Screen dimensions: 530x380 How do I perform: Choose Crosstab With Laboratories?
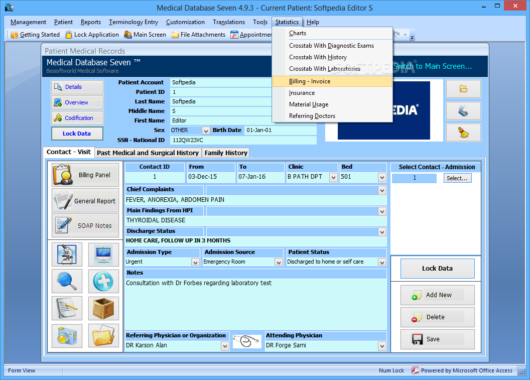pos(332,69)
